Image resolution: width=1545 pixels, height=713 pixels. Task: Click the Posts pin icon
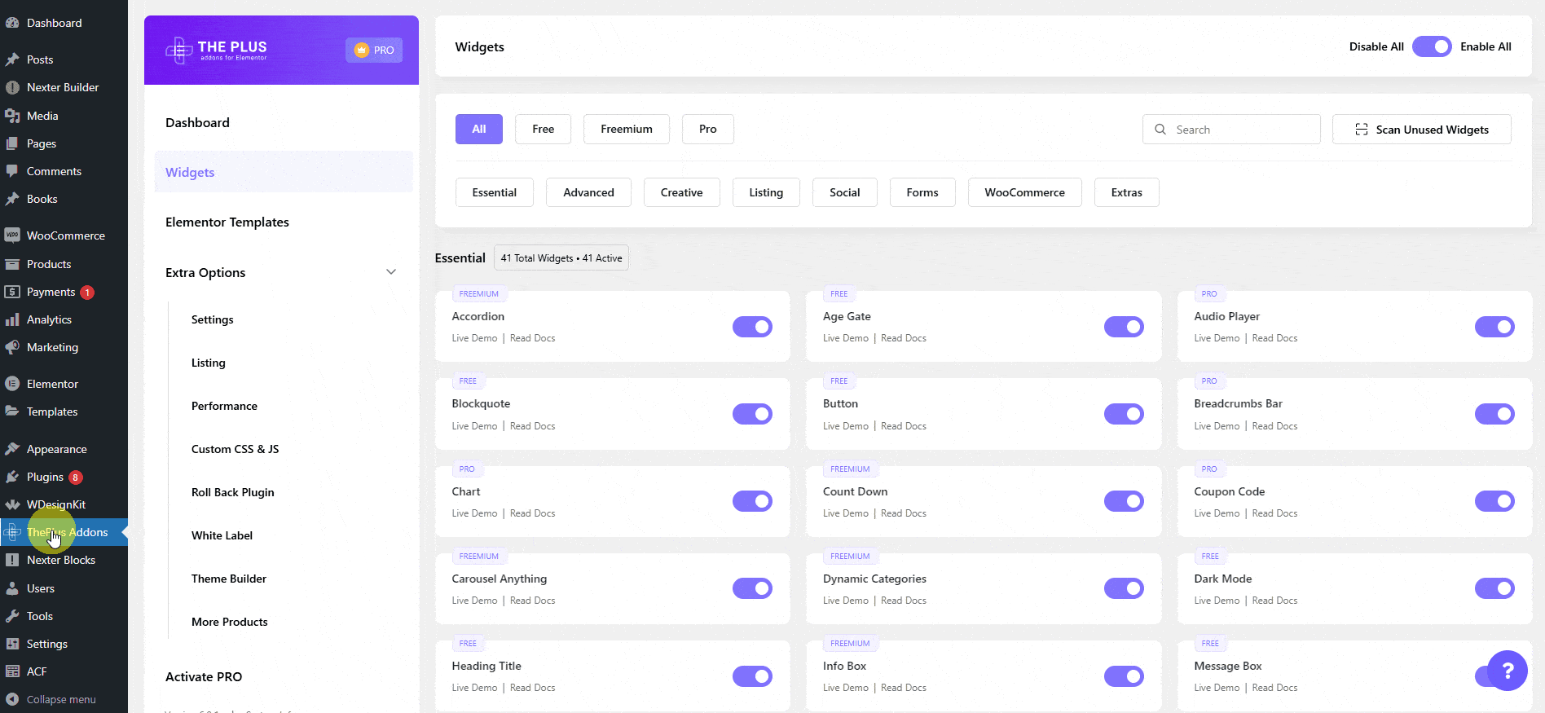(x=12, y=59)
